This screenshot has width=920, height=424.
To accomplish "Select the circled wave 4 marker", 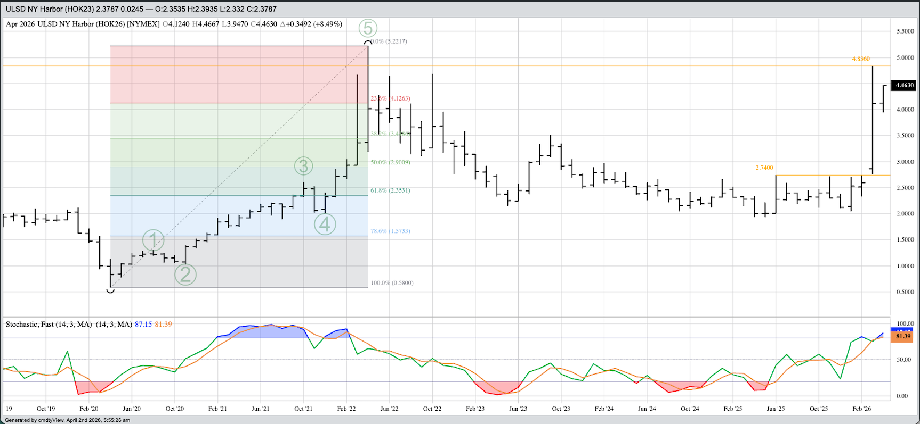I will (325, 224).
